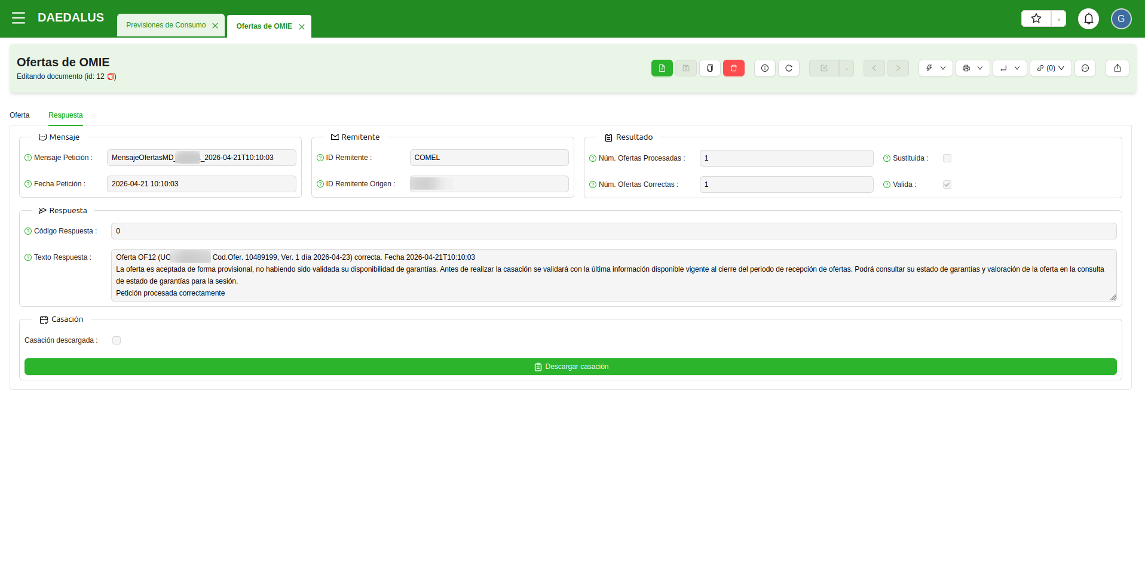Viewport: 1145px width, 572px height.
Task: Duplicate the document with the copy icon
Action: pos(709,68)
